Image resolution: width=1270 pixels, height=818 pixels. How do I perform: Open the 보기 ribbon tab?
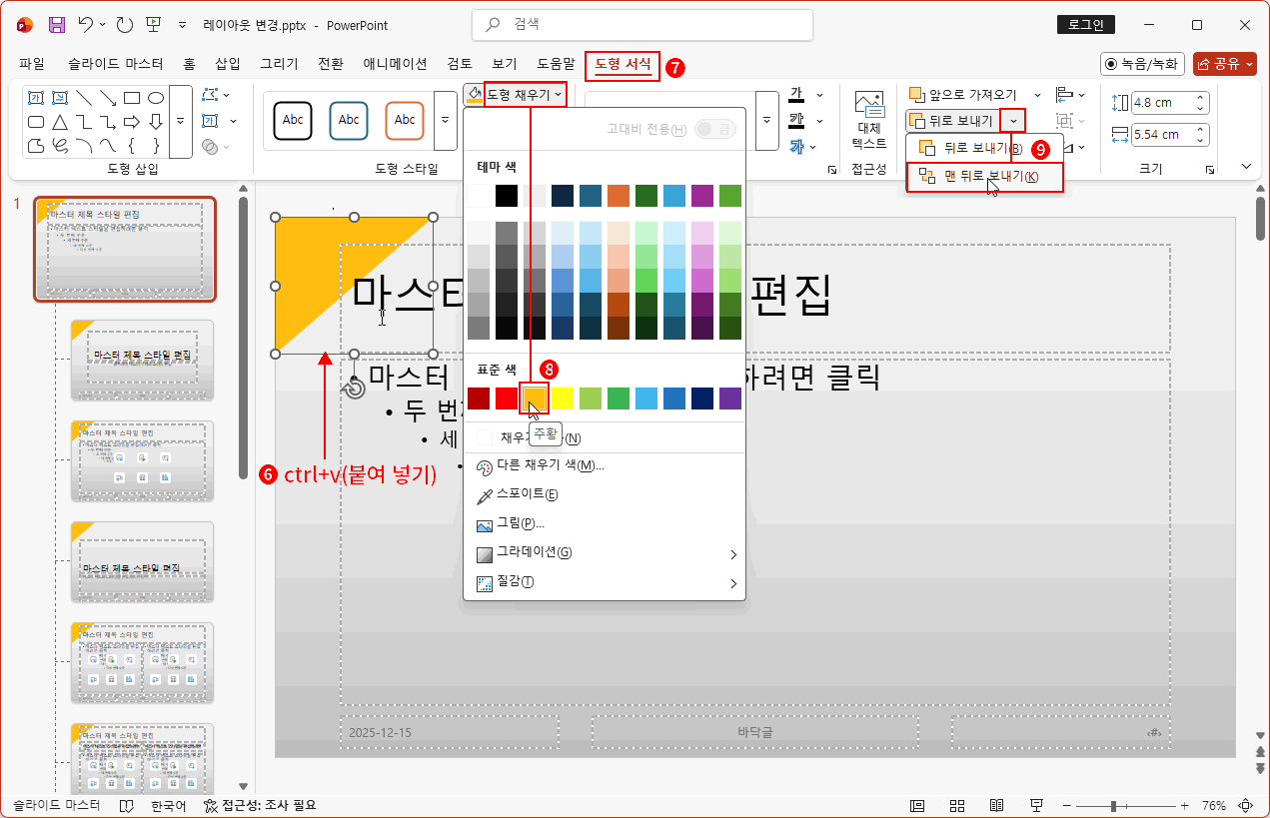[503, 63]
